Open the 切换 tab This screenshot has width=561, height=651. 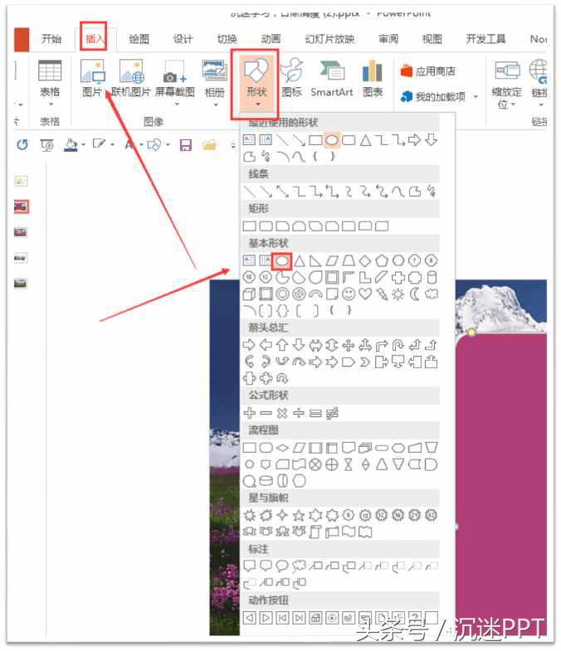[227, 39]
